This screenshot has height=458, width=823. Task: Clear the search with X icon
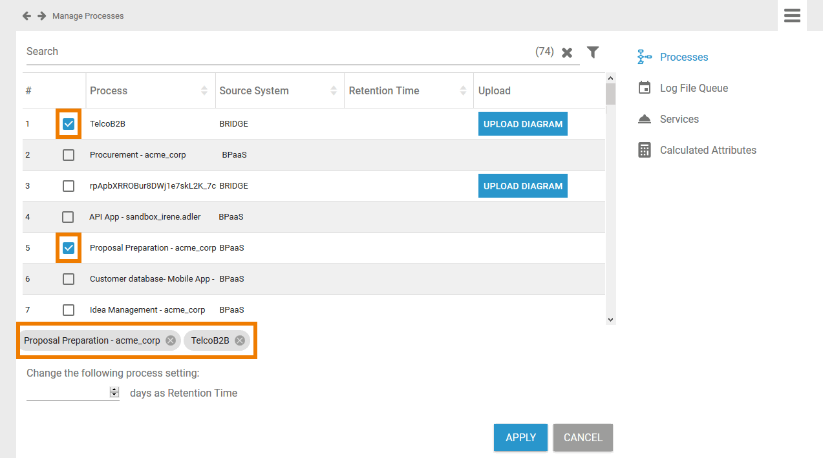point(567,52)
